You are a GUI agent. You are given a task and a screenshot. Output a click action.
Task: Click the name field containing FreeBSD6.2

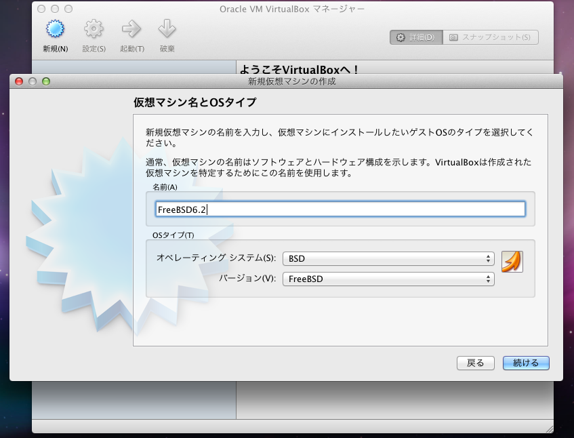340,209
